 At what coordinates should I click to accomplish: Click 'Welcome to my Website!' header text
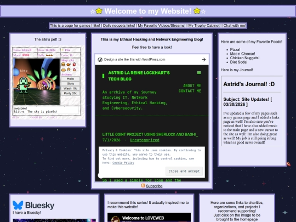click(x=148, y=11)
